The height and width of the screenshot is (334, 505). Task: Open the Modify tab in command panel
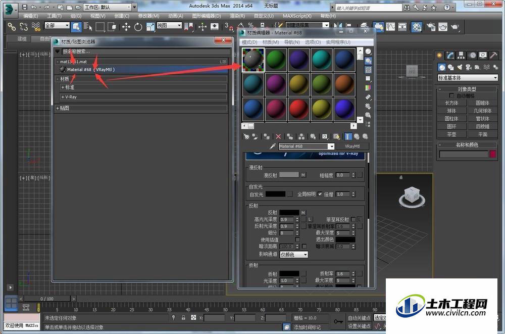tap(450, 55)
